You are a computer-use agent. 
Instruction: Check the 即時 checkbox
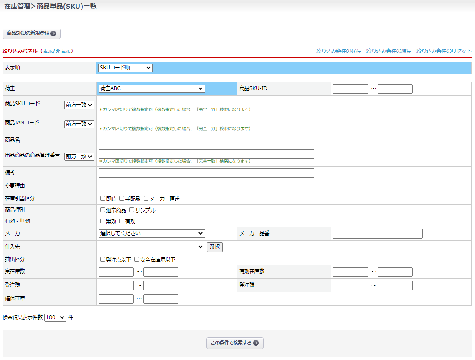(103, 199)
